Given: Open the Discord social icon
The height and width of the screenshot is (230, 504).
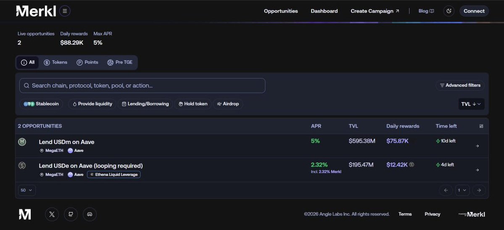Looking at the screenshot, I should click(90, 214).
